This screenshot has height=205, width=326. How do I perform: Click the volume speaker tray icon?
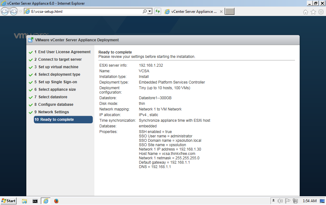280,201
